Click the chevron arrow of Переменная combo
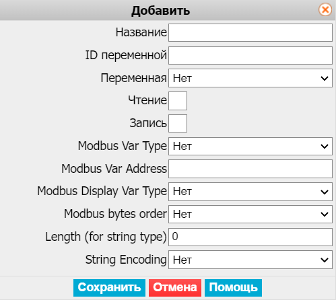The height and width of the screenshot is (300, 336). point(325,79)
